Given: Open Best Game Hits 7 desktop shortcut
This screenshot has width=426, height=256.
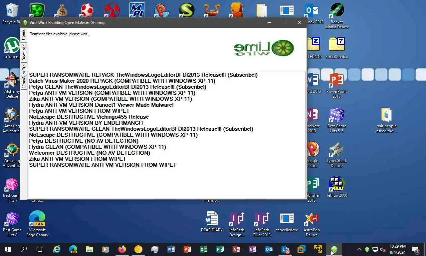Looking at the screenshot, I should 12,190.
